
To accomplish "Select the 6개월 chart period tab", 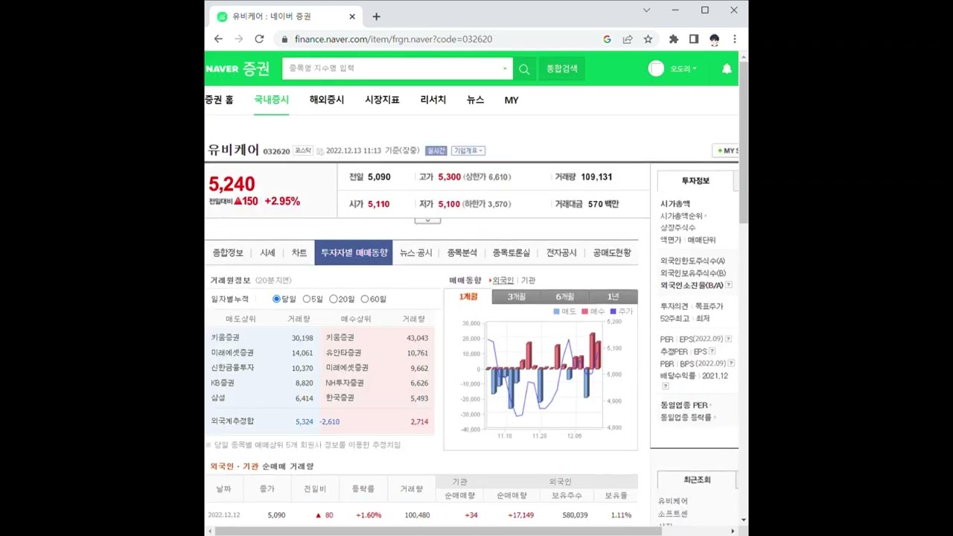I will (564, 296).
